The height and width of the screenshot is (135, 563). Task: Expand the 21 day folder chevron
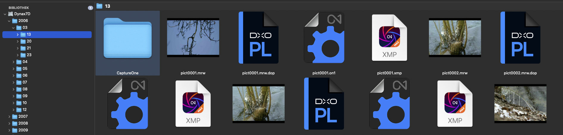18,48
